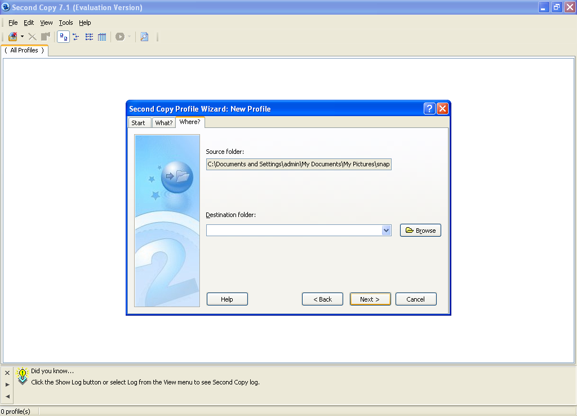
Task: Cancel the profile wizard
Action: (416, 299)
